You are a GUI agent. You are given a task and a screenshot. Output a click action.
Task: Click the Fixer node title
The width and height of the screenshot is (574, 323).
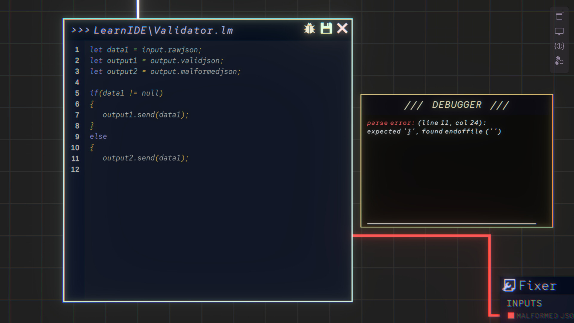click(538, 286)
